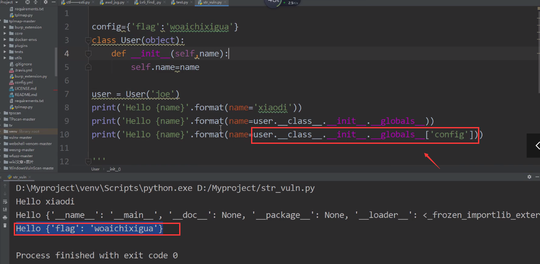Expand the burp_extension folder

[x=5, y=27]
